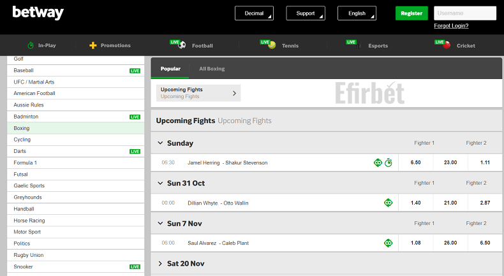
Task: Click stopwatch icon for Herring vs Stevenson
Action: pyautogui.click(x=389, y=163)
